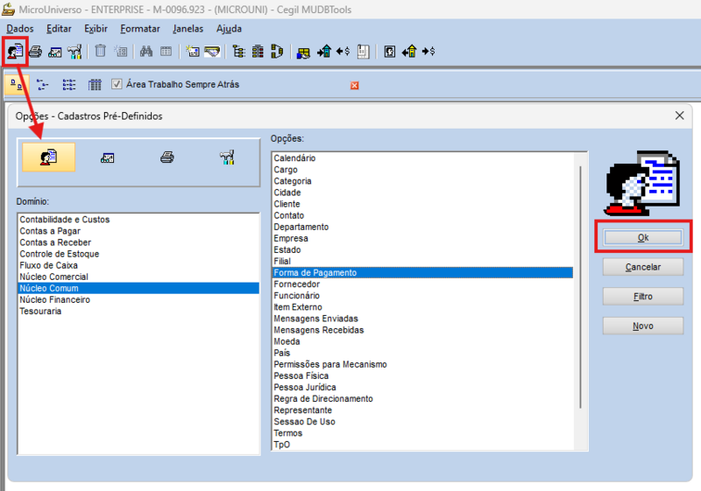The width and height of the screenshot is (701, 491).
Task: Open the Dados menu
Action: coord(20,29)
